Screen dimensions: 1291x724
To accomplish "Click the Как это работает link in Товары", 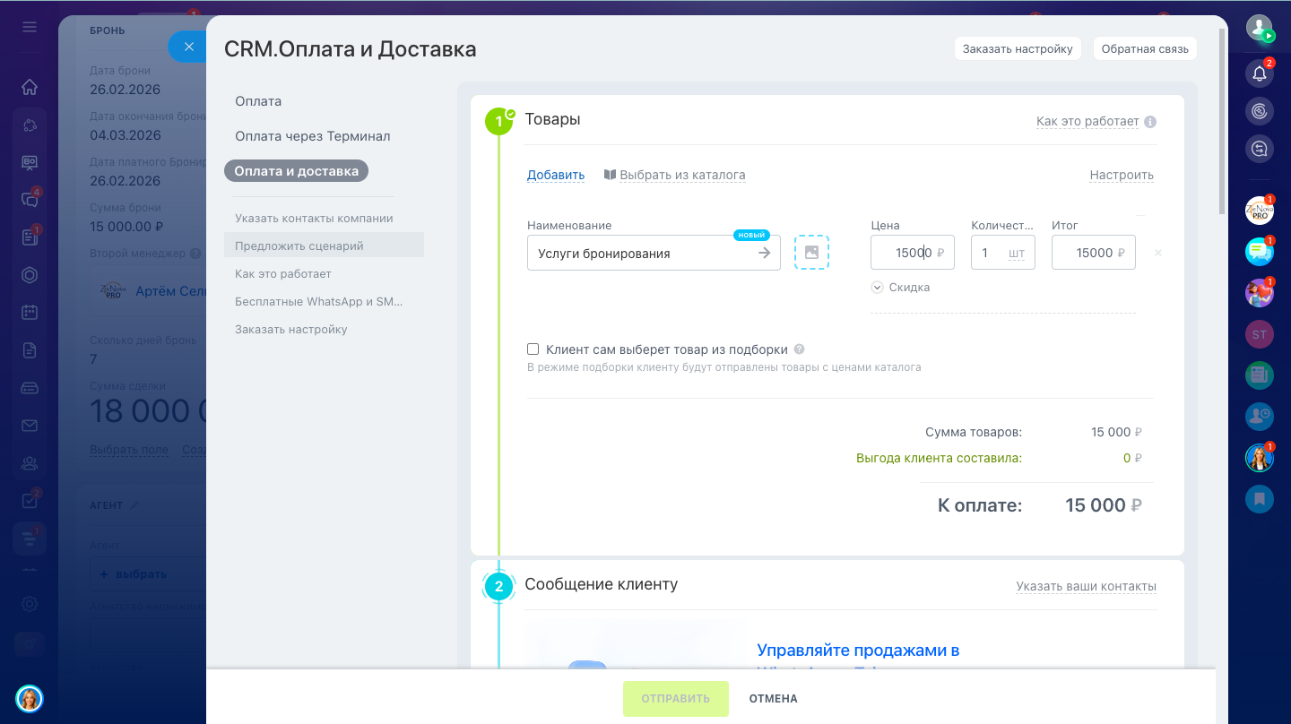I will click(1087, 121).
